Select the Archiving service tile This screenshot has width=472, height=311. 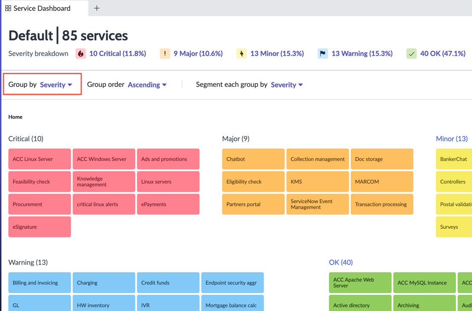coord(424,303)
